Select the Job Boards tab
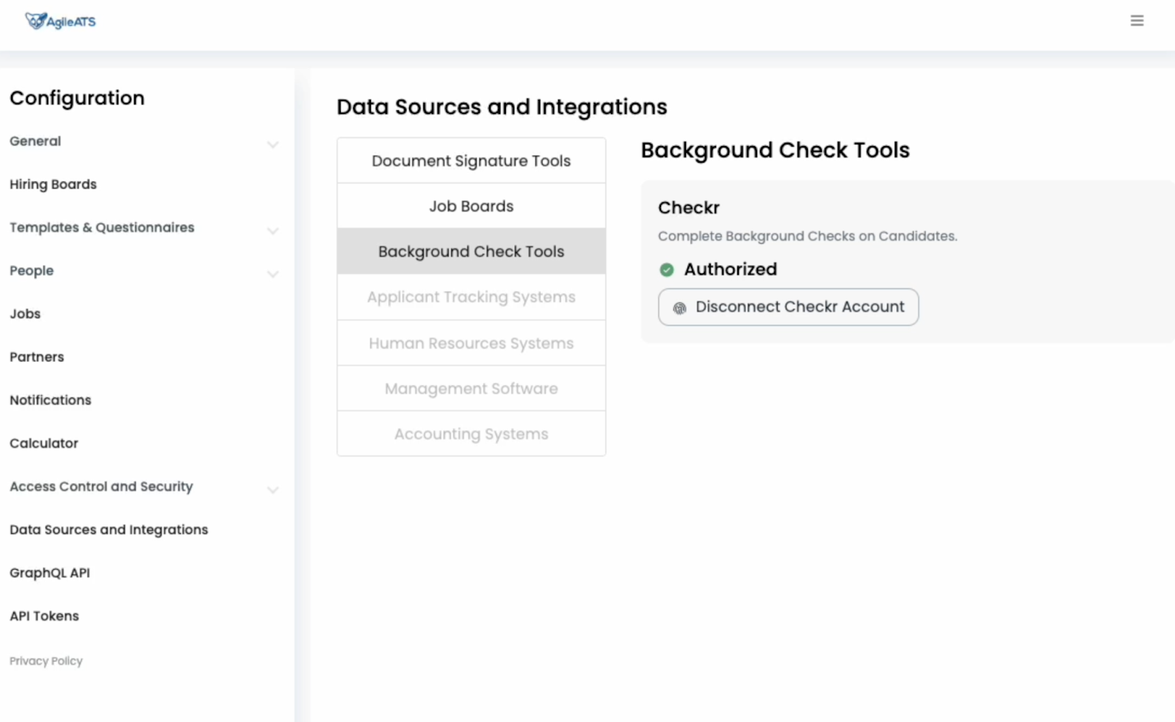1175x722 pixels. tap(471, 206)
